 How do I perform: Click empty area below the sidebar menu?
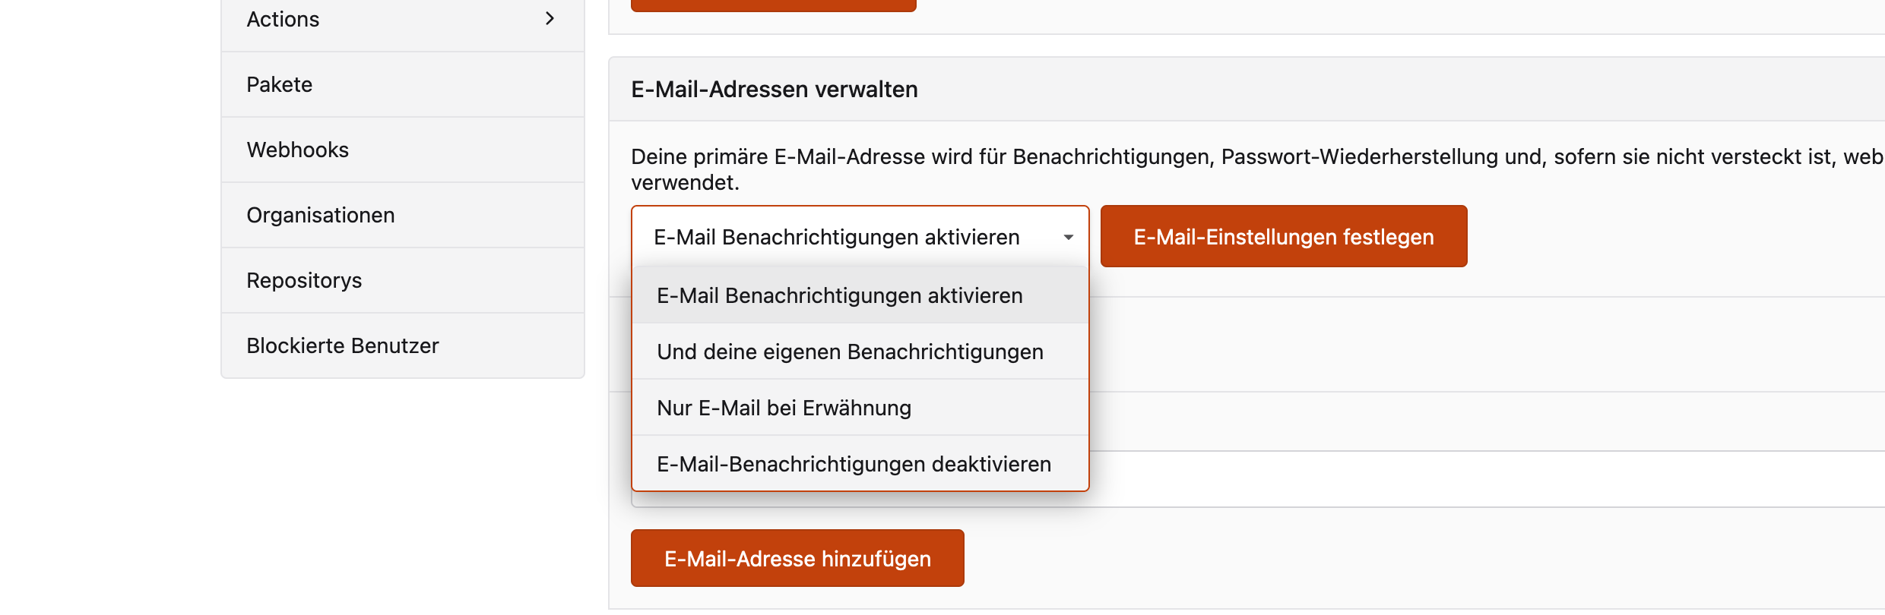point(403,494)
